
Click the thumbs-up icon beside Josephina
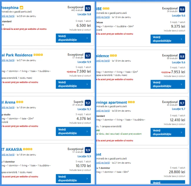[21, 8]
